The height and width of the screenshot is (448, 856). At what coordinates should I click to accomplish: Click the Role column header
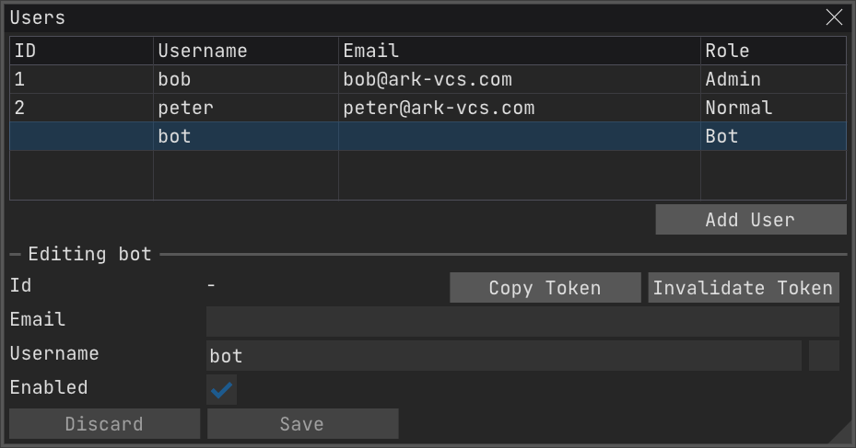(x=727, y=51)
